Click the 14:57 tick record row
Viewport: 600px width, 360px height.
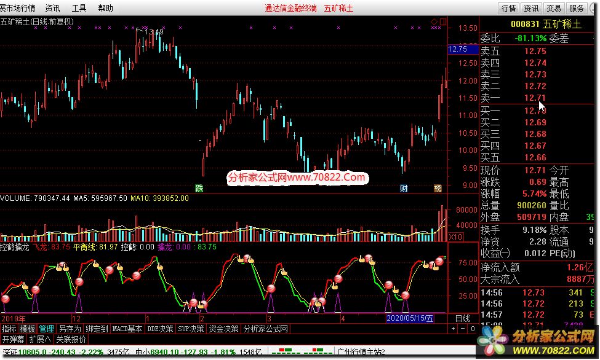[x=537, y=315]
